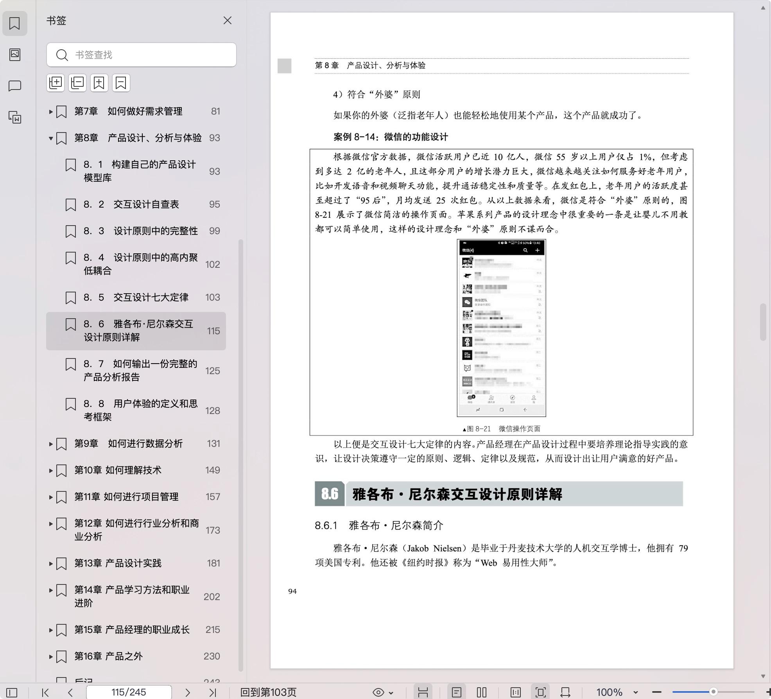Click 案例 8-14:微信的功能设计 heading
Image resolution: width=771 pixels, height=699 pixels.
coord(391,137)
